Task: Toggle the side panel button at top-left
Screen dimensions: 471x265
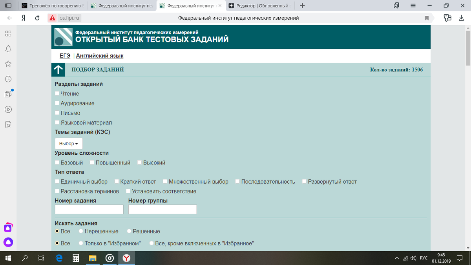Action: 8,6
